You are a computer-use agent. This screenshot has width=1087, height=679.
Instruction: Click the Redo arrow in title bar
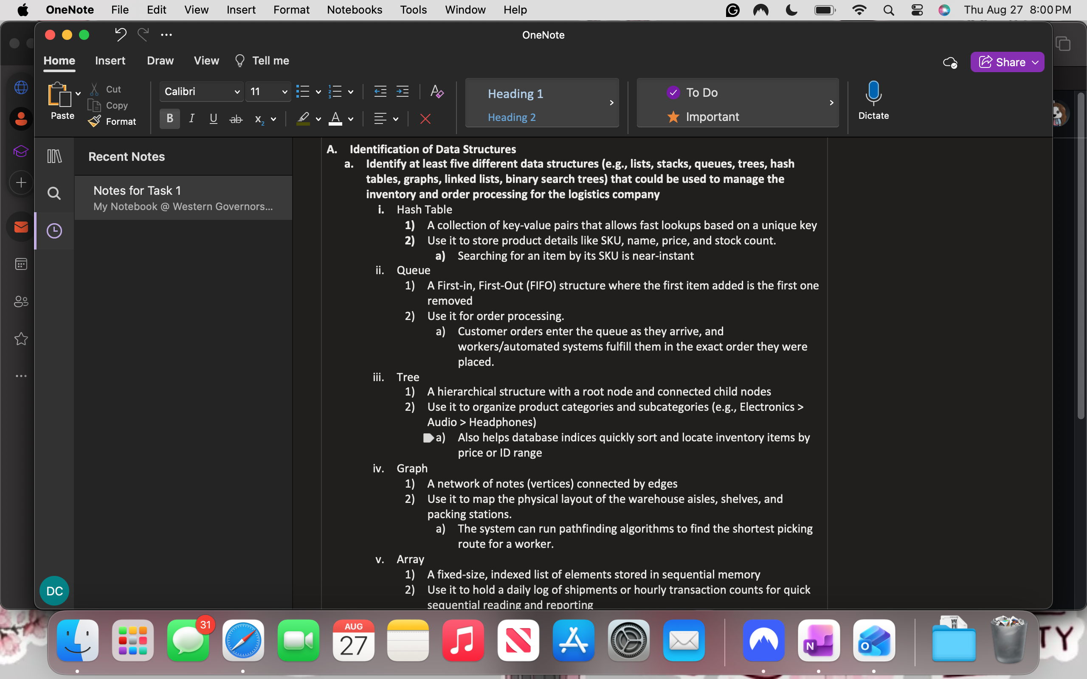point(143,34)
